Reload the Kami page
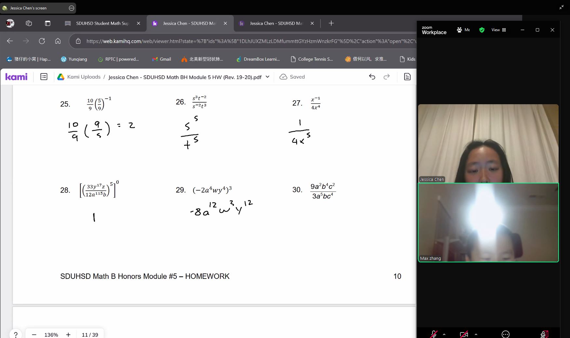 coord(42,41)
